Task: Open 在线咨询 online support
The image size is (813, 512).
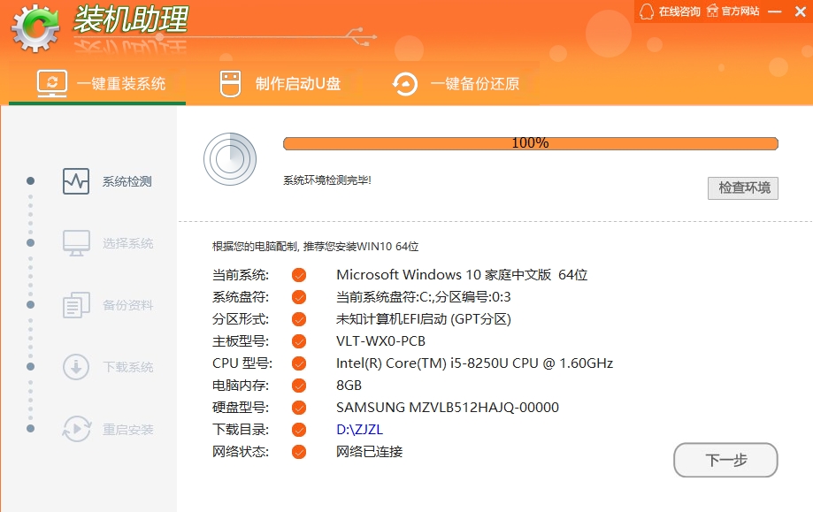Action: tap(679, 11)
